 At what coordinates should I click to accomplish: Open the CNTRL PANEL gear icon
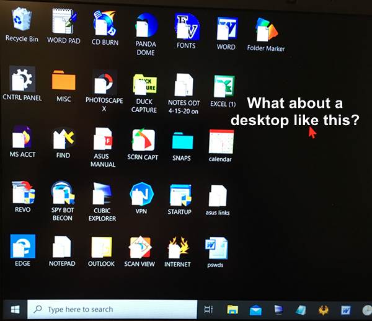click(x=22, y=79)
